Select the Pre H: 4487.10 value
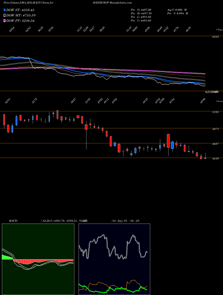The height and width of the screenshot is (295, 223). [x=141, y=13]
